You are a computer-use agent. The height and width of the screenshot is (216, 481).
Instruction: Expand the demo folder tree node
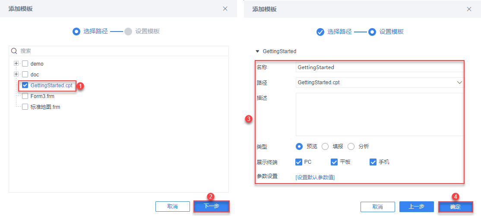click(16, 64)
